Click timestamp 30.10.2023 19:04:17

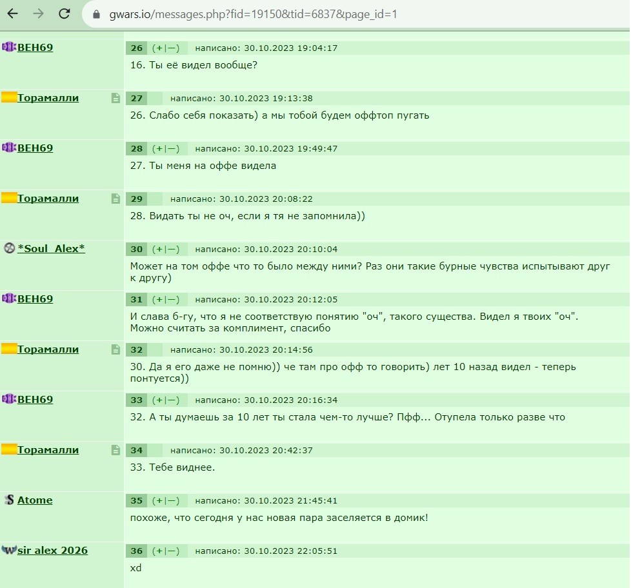pos(290,48)
